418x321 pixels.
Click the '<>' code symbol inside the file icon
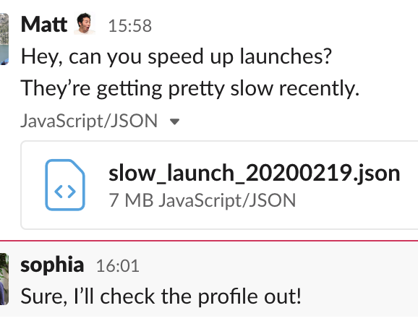click(x=65, y=192)
